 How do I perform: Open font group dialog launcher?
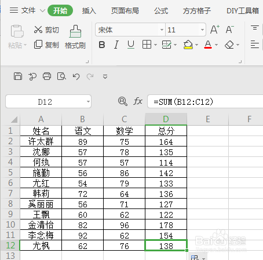240,61
